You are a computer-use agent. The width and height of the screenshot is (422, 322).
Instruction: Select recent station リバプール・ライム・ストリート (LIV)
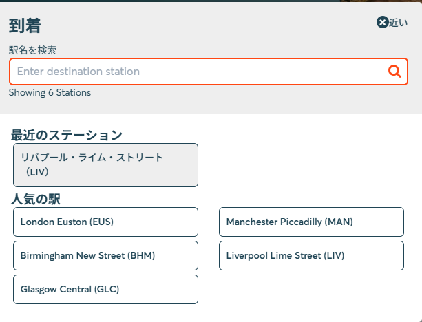[105, 164]
